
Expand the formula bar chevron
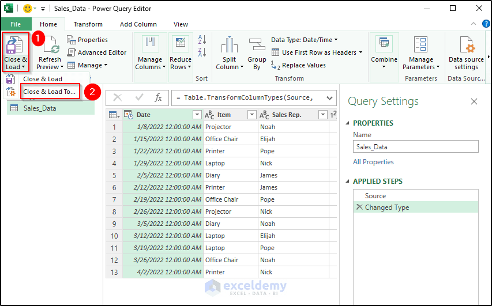(x=329, y=98)
